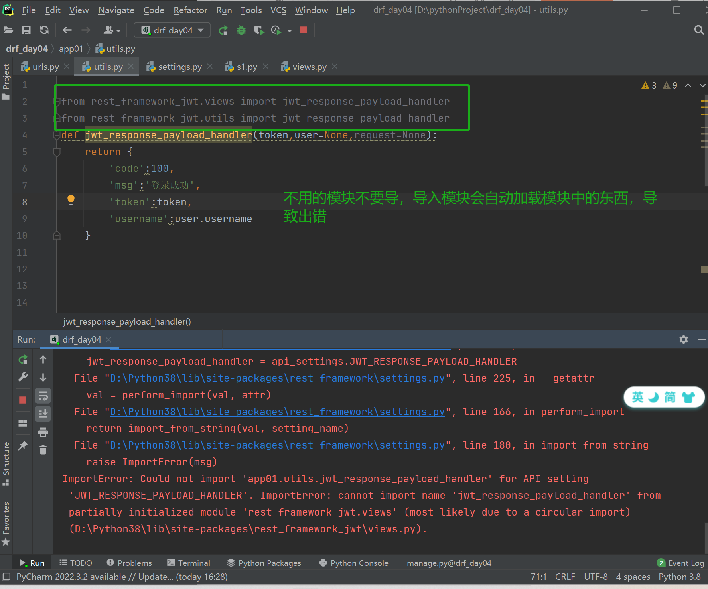Open the VCS menu
708x589 pixels.
pyautogui.click(x=278, y=10)
